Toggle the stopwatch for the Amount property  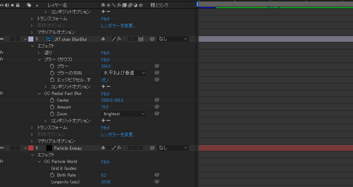point(52,107)
